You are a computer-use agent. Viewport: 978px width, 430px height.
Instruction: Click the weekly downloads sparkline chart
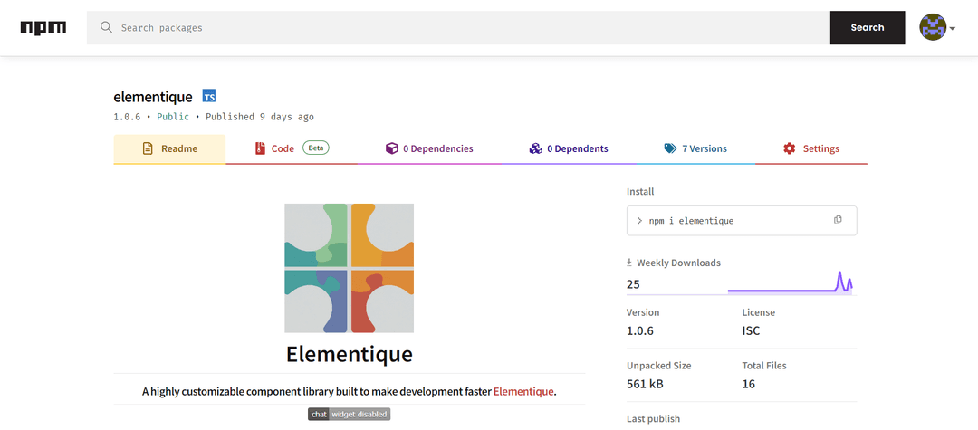click(791, 282)
